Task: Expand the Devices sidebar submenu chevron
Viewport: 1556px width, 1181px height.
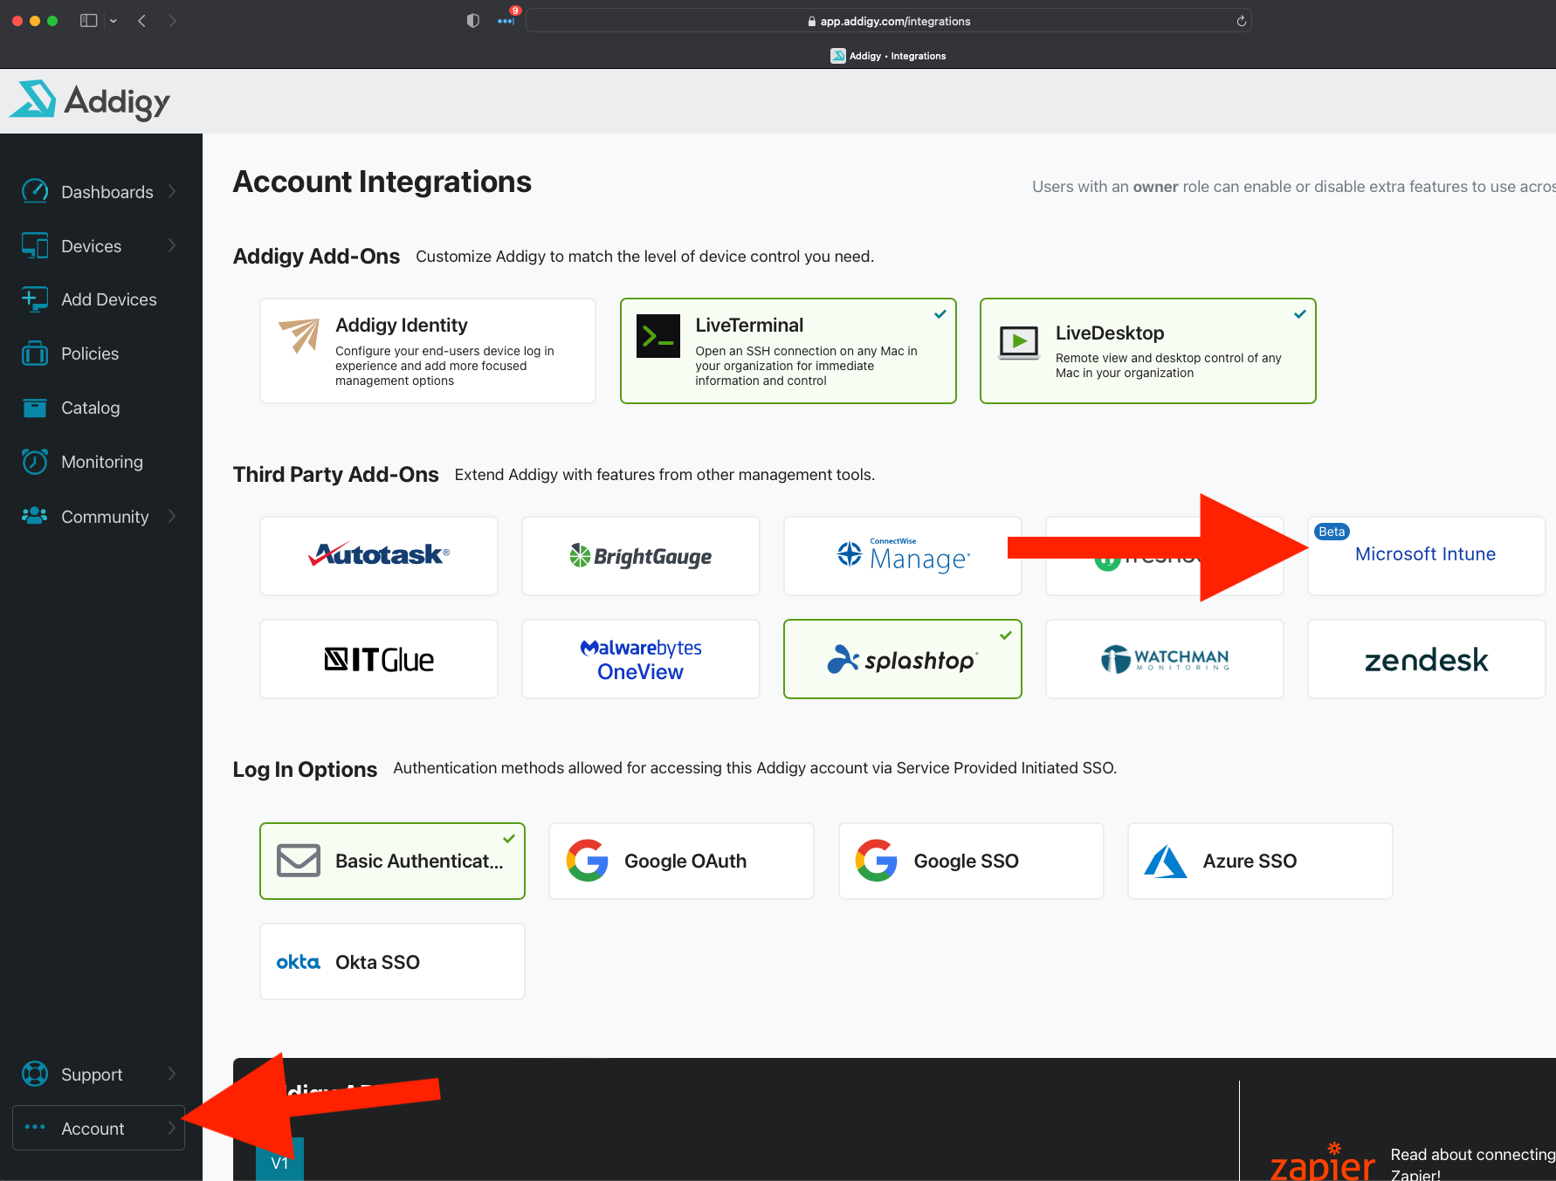Action: coord(171,245)
